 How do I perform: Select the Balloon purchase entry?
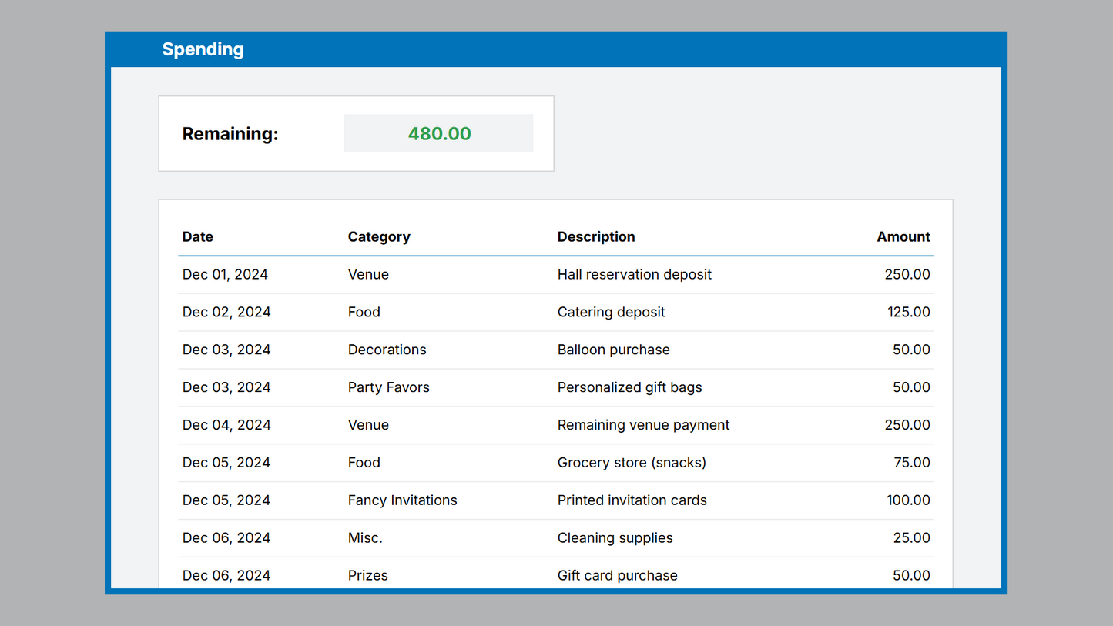pyautogui.click(x=613, y=350)
